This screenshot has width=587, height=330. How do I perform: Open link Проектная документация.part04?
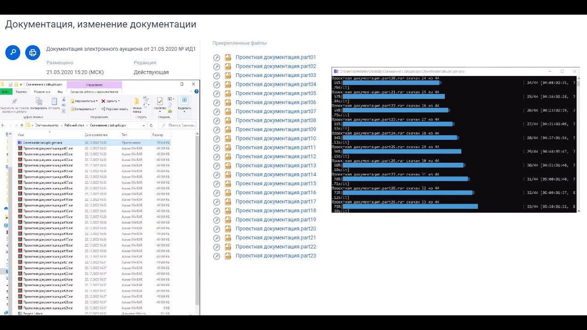pos(276,84)
